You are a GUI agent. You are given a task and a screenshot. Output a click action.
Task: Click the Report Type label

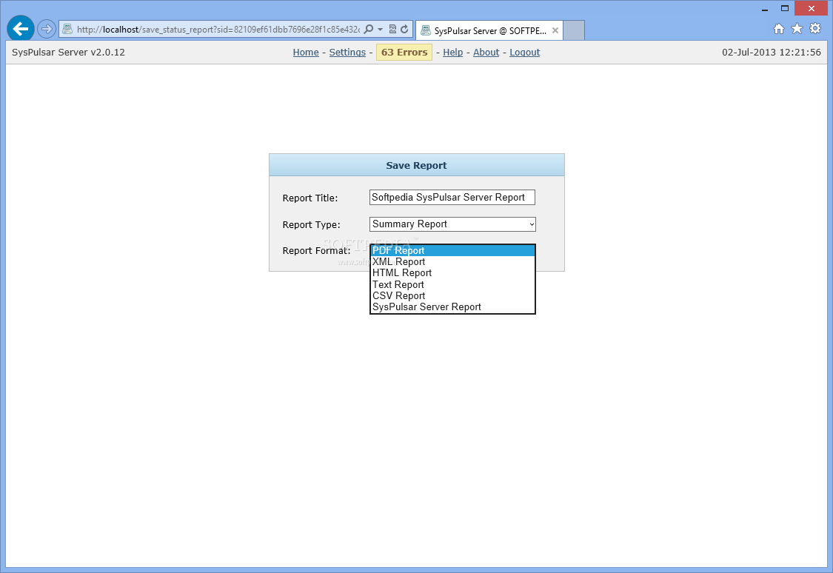coord(311,224)
